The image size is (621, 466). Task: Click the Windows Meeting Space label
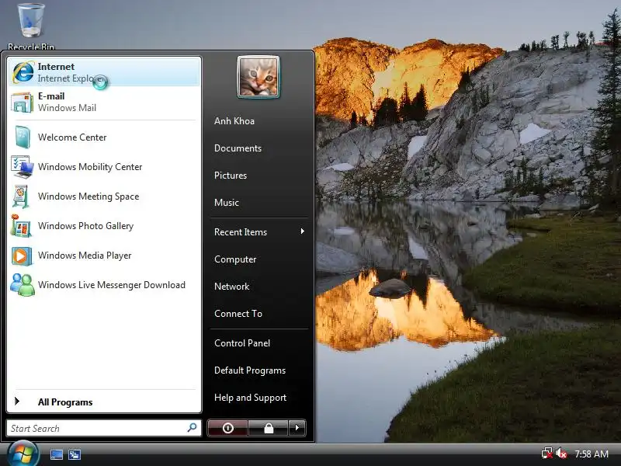pyautogui.click(x=88, y=196)
